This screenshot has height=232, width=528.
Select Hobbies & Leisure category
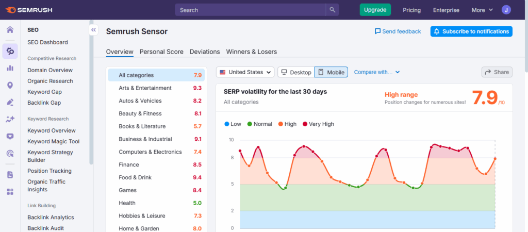coord(156,216)
